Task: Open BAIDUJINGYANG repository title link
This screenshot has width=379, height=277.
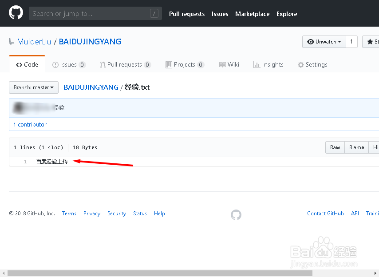Action: [90, 42]
